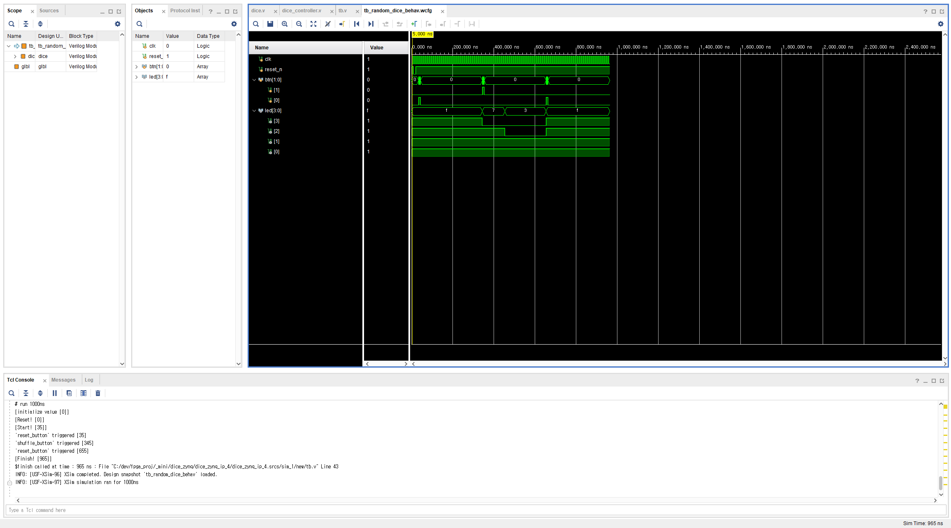The width and height of the screenshot is (951, 528).
Task: Jump to the first time marker
Action: [357, 24]
